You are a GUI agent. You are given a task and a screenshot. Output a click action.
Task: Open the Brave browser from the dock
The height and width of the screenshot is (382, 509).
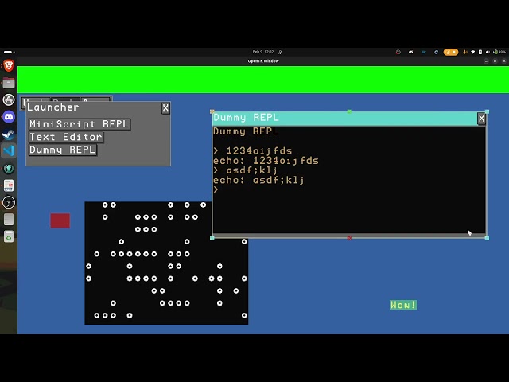pos(9,65)
